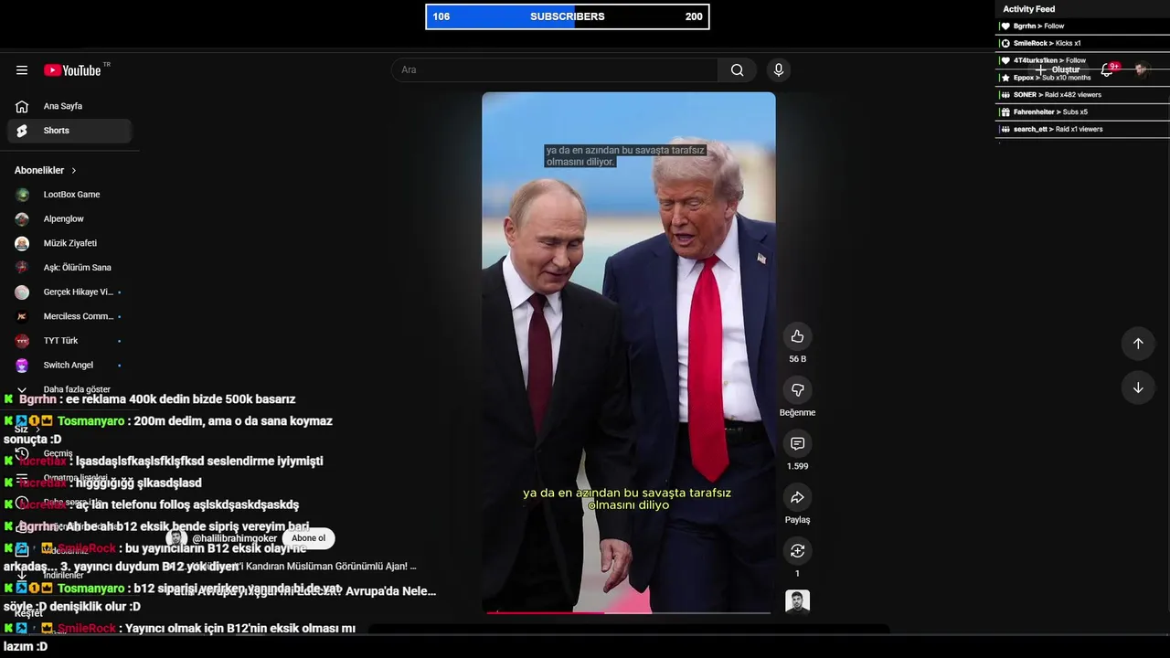Click the Merciless Comm... channel avatar

(23, 316)
